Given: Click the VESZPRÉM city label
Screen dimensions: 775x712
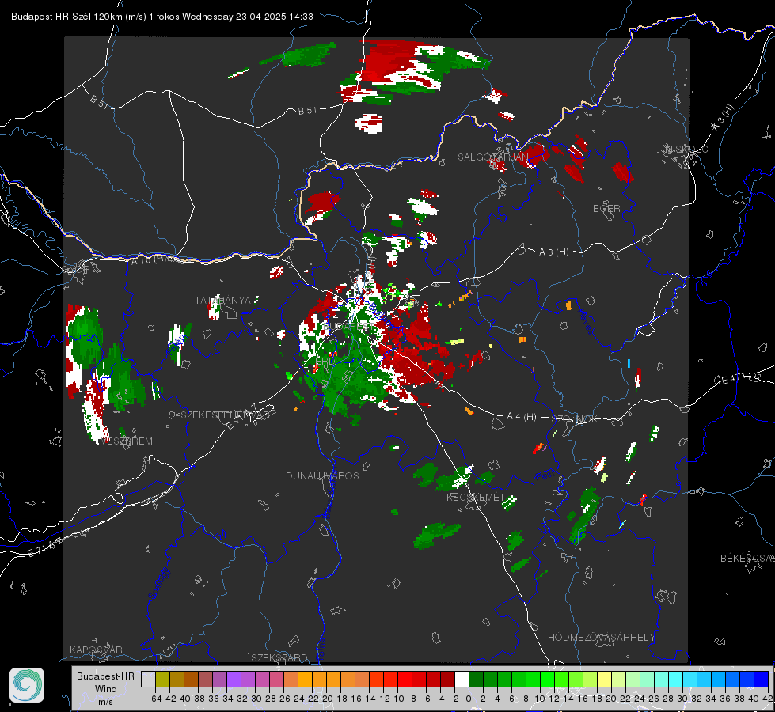Looking at the screenshot, I should tap(127, 441).
